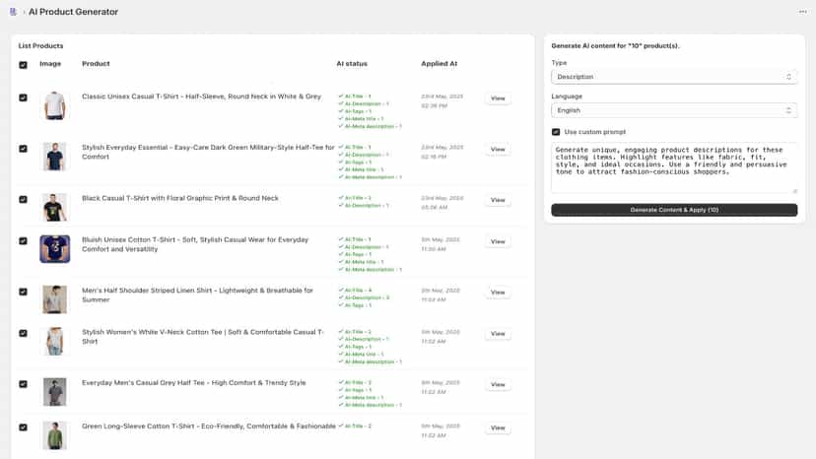Uncheck the Bluish Unisex Cotton T-Shirt row
The image size is (816, 459).
(23, 241)
